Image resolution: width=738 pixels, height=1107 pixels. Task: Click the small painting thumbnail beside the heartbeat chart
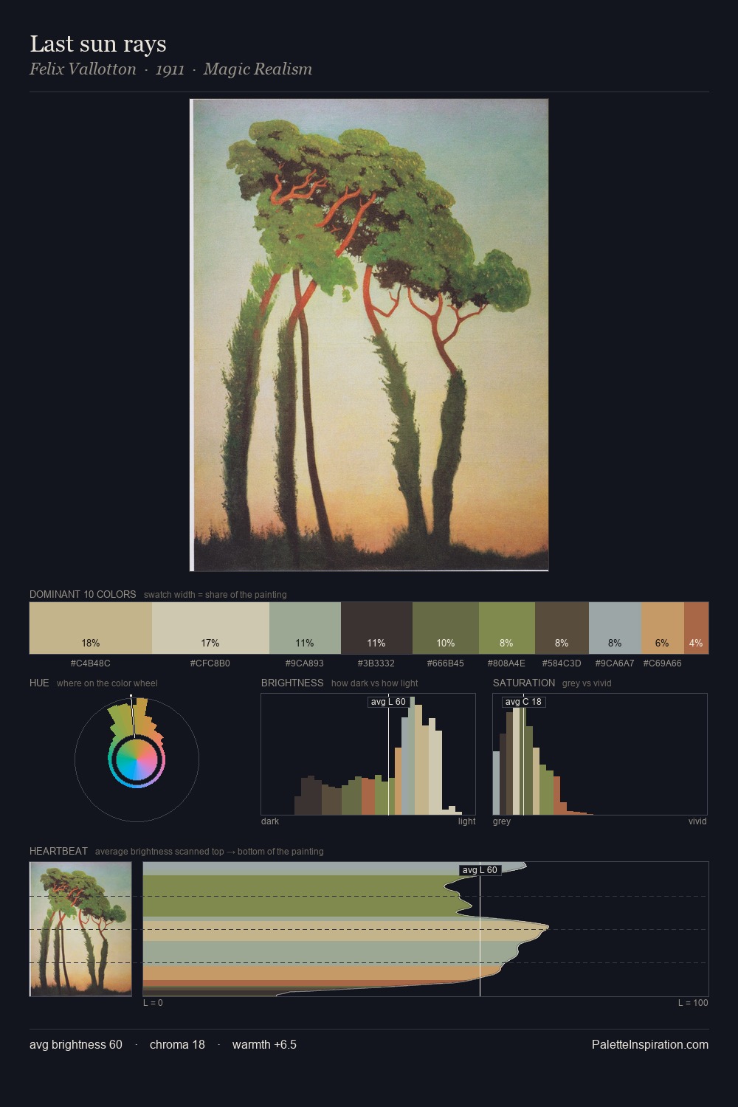[x=80, y=929]
